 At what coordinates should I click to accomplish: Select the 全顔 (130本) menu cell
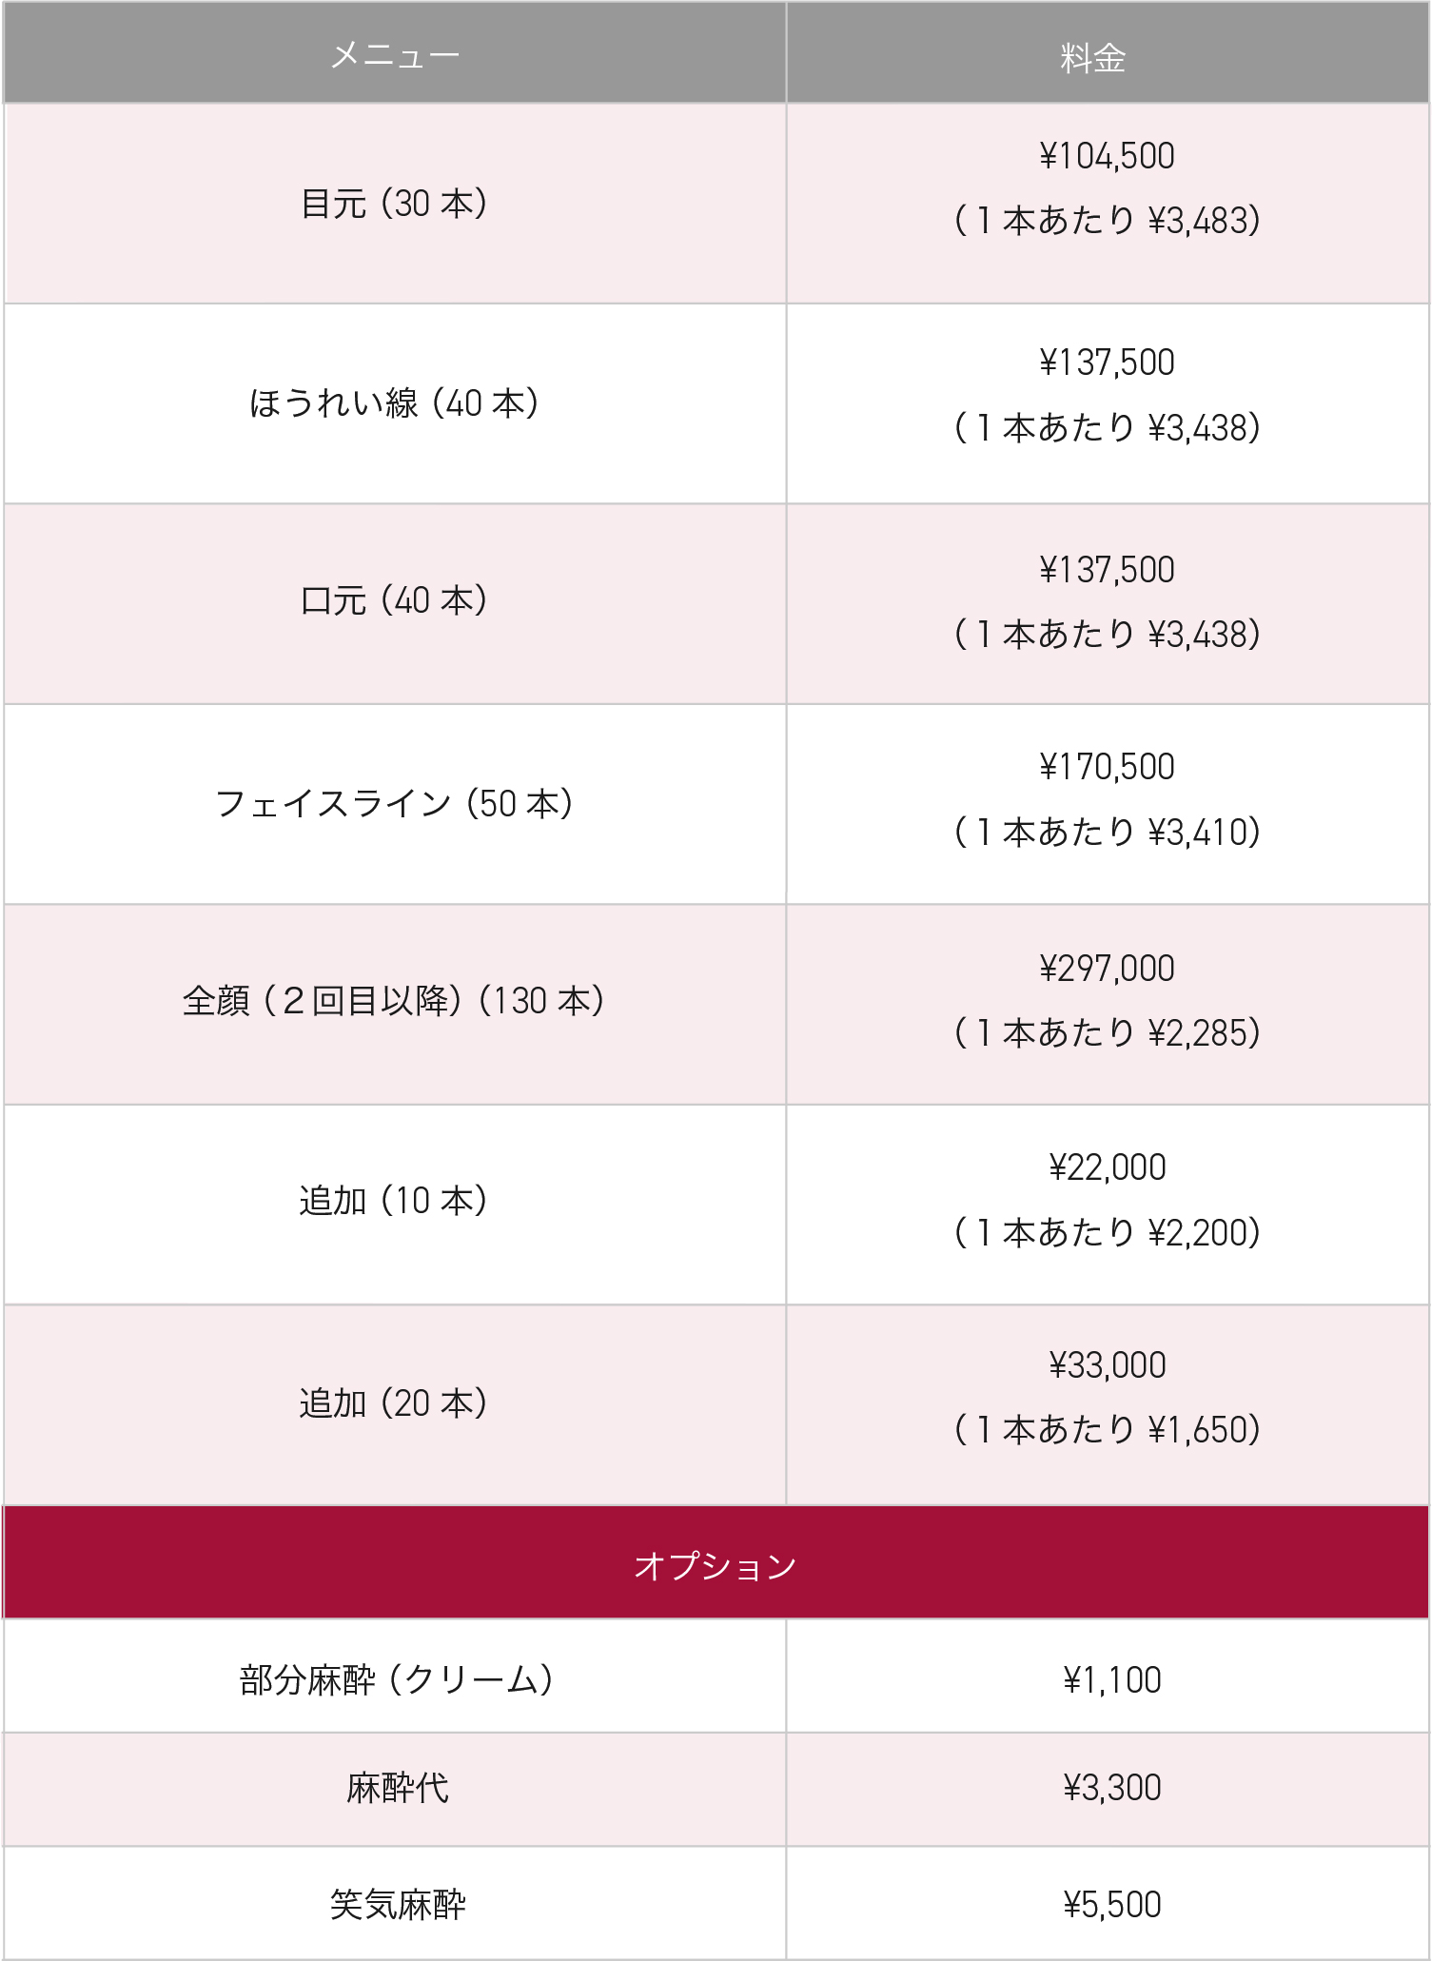point(394,1001)
